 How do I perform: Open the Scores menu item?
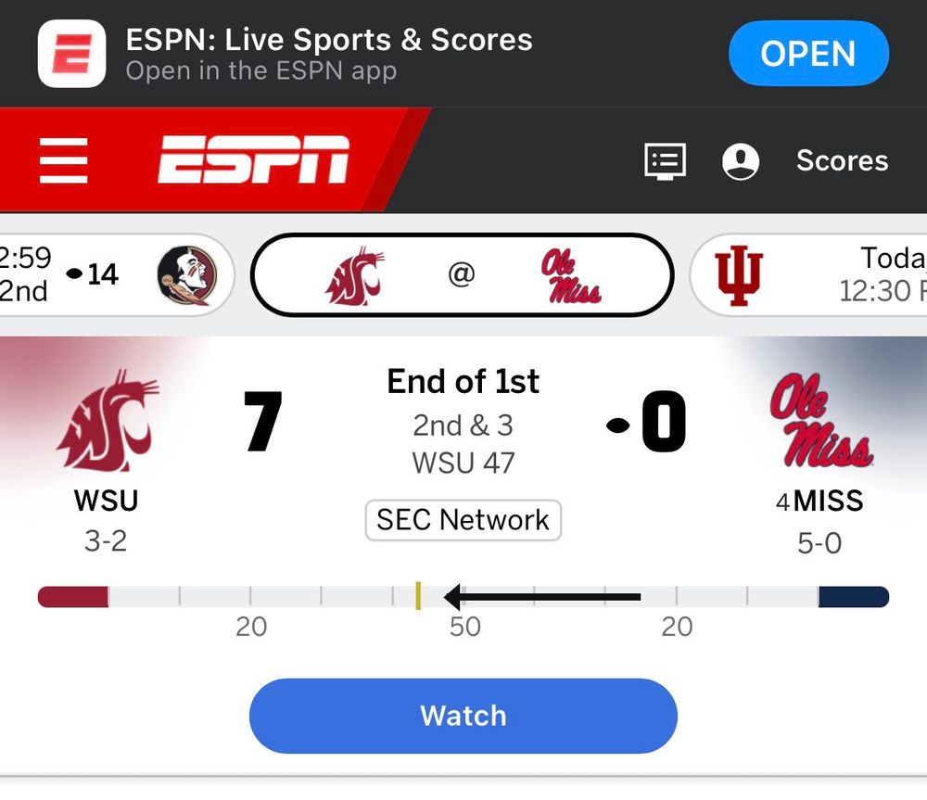pyautogui.click(x=842, y=161)
